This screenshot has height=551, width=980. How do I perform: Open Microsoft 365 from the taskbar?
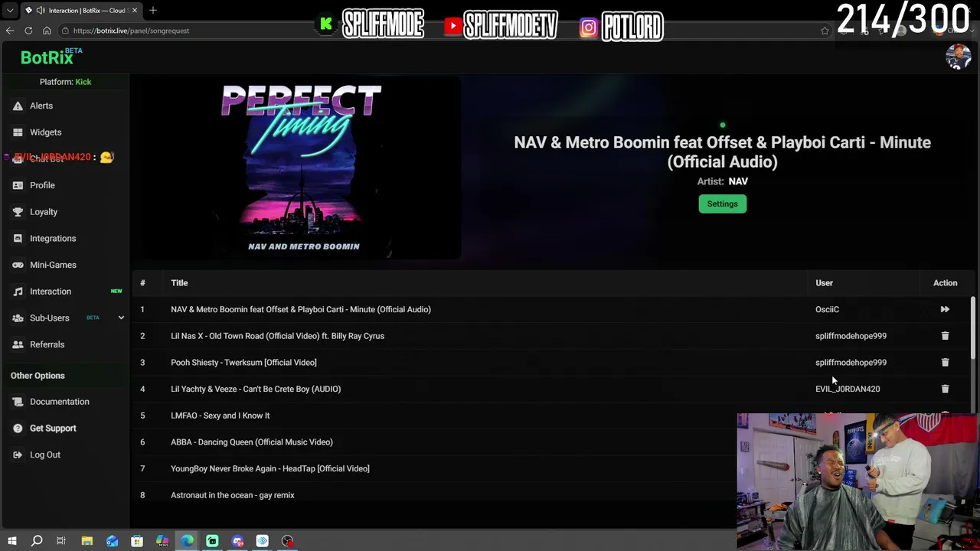click(162, 541)
